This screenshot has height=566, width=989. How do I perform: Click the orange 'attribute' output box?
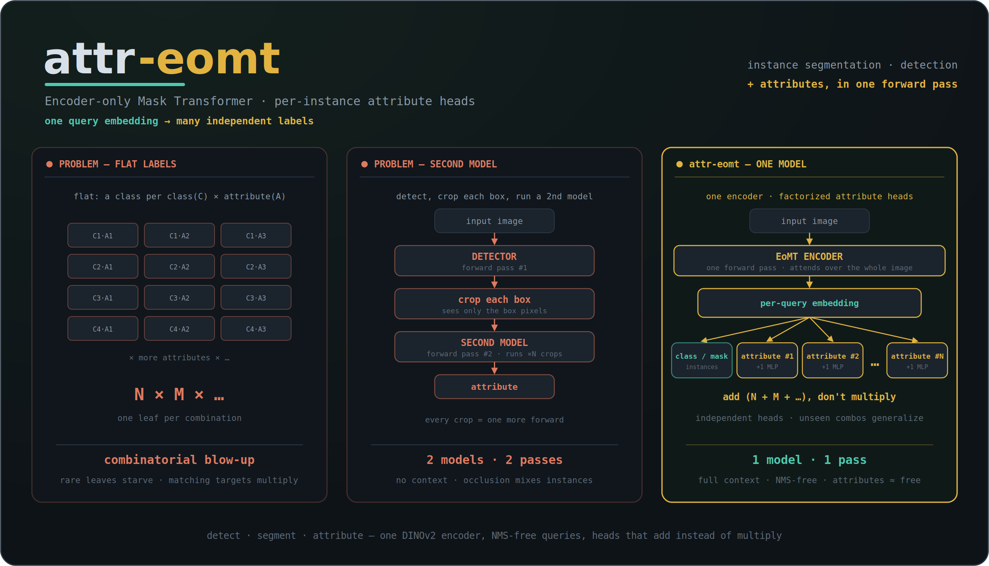494,387
